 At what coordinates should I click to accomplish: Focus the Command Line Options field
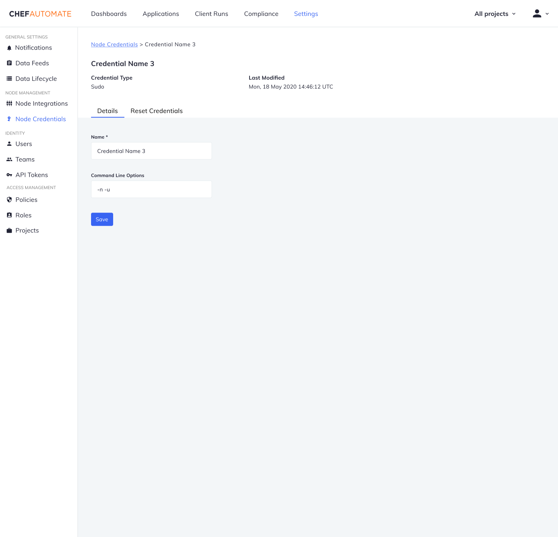(152, 189)
